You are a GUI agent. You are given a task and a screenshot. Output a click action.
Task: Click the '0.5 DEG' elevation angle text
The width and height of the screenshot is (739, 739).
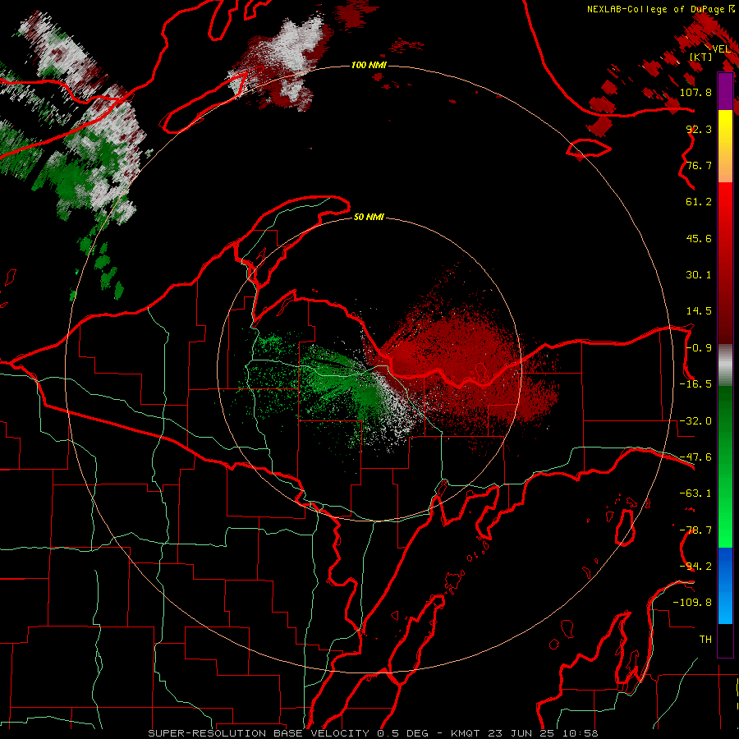tap(403, 733)
